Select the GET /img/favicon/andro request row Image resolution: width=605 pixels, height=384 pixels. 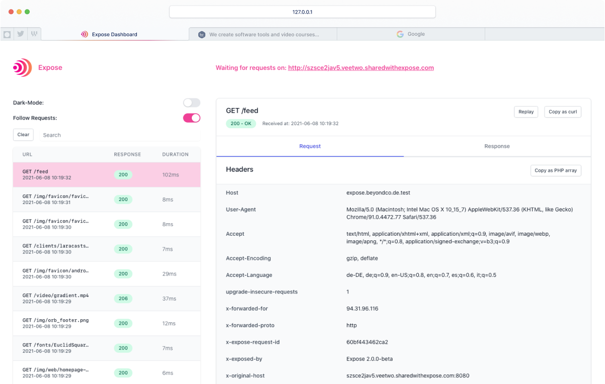point(107,273)
